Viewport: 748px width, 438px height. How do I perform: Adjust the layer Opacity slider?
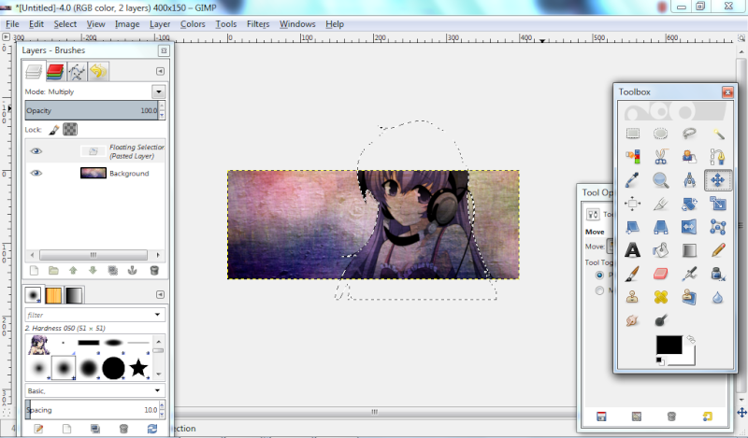coord(91,110)
